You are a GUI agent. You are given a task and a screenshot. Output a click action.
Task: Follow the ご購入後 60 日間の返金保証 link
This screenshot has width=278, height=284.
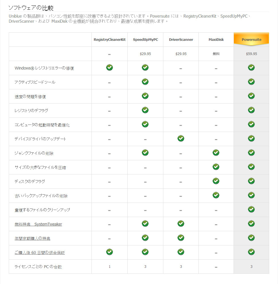click(40, 253)
